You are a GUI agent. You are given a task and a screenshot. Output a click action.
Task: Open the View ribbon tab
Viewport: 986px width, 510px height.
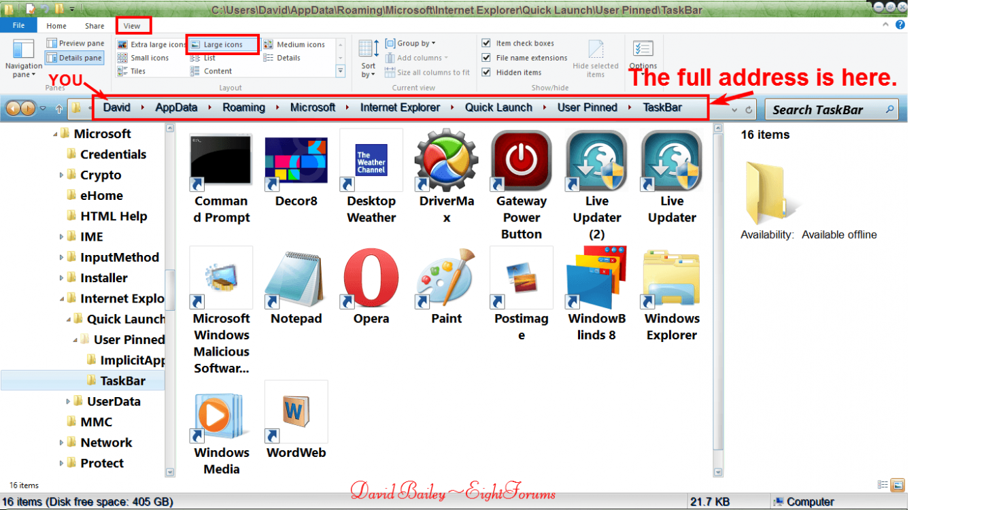click(x=133, y=26)
